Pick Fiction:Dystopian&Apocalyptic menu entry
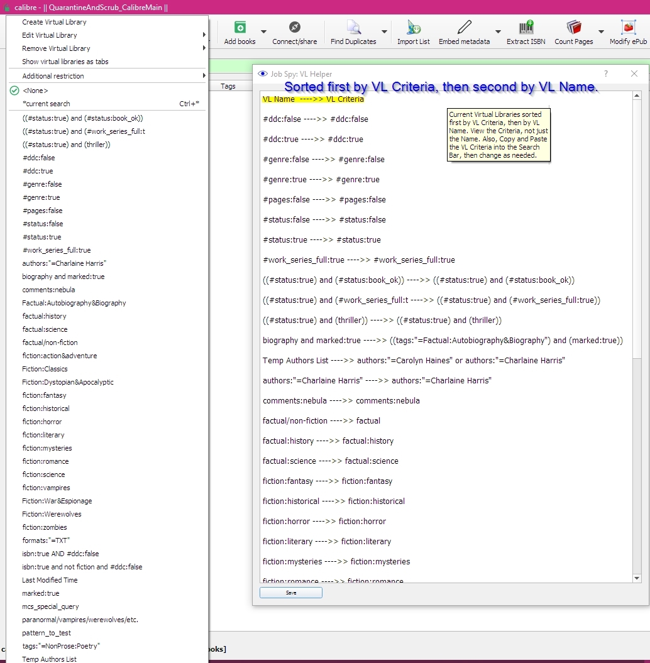650x663 pixels. pos(107,382)
